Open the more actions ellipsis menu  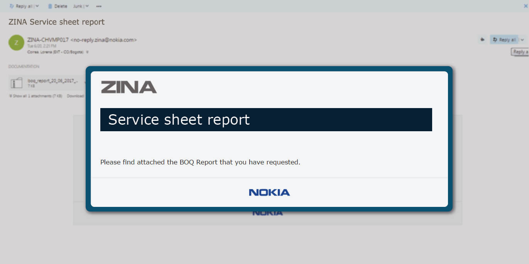[99, 6]
